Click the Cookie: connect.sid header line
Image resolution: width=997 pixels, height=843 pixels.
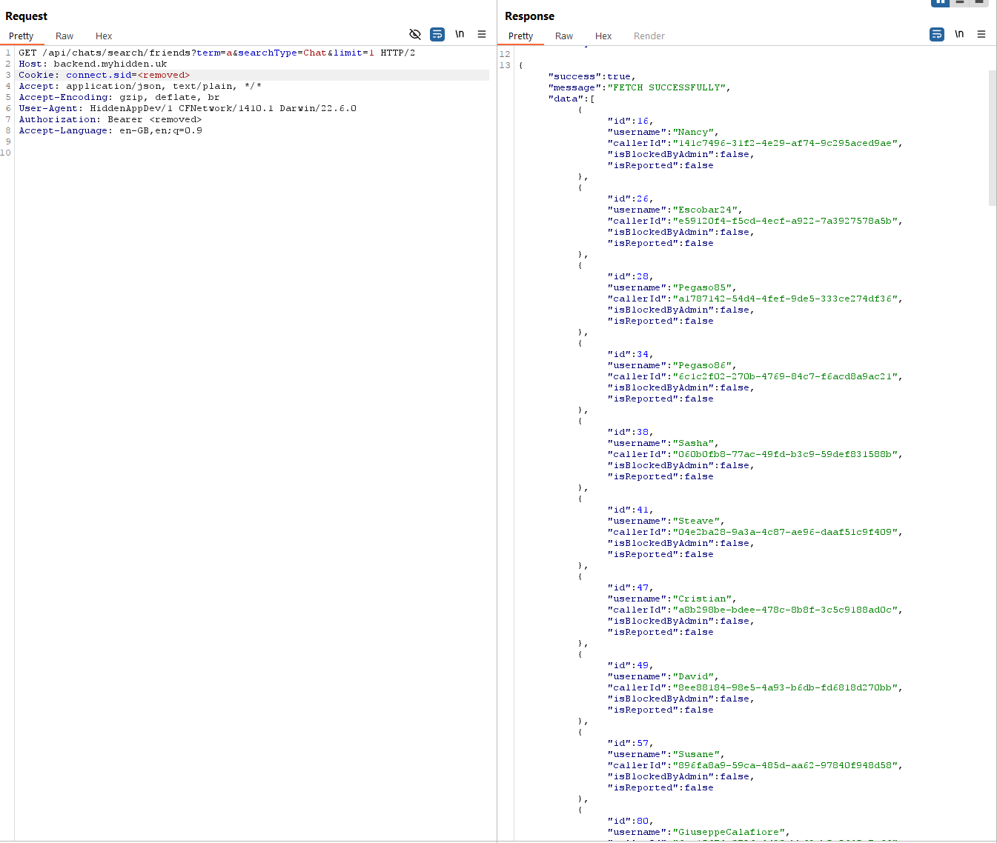tap(104, 75)
